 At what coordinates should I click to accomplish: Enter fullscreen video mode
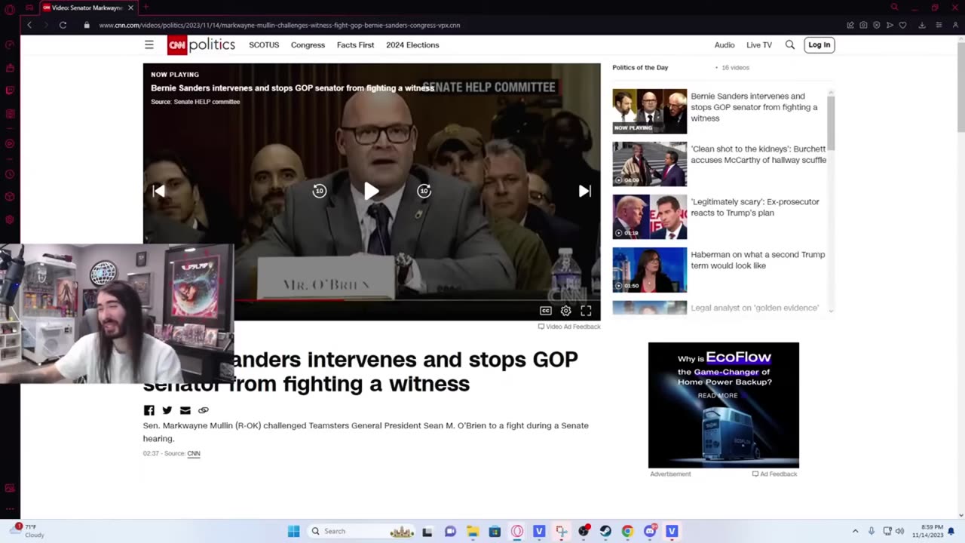pos(586,311)
